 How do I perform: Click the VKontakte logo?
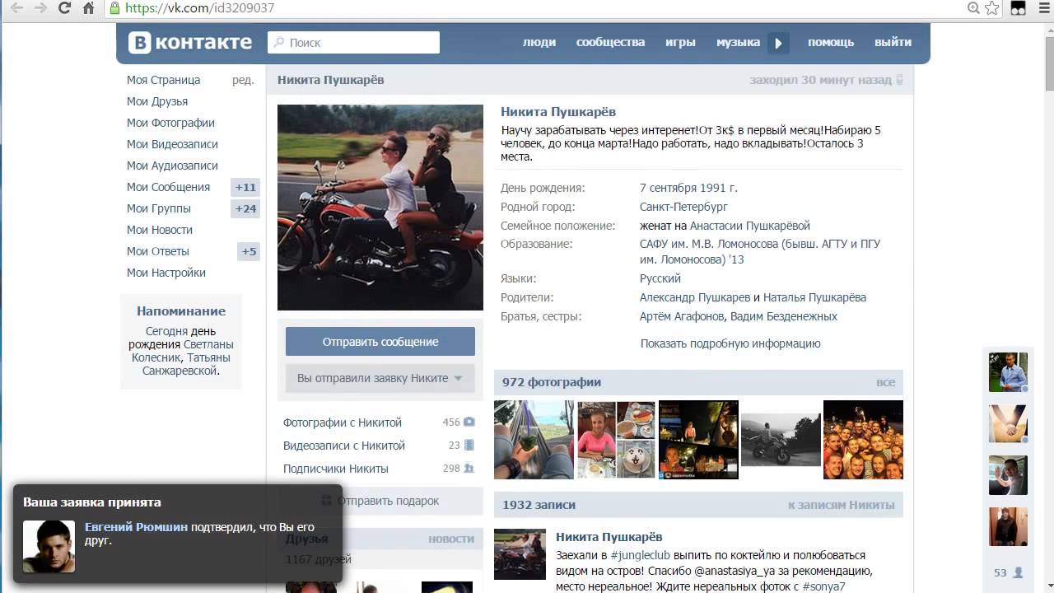click(x=190, y=42)
